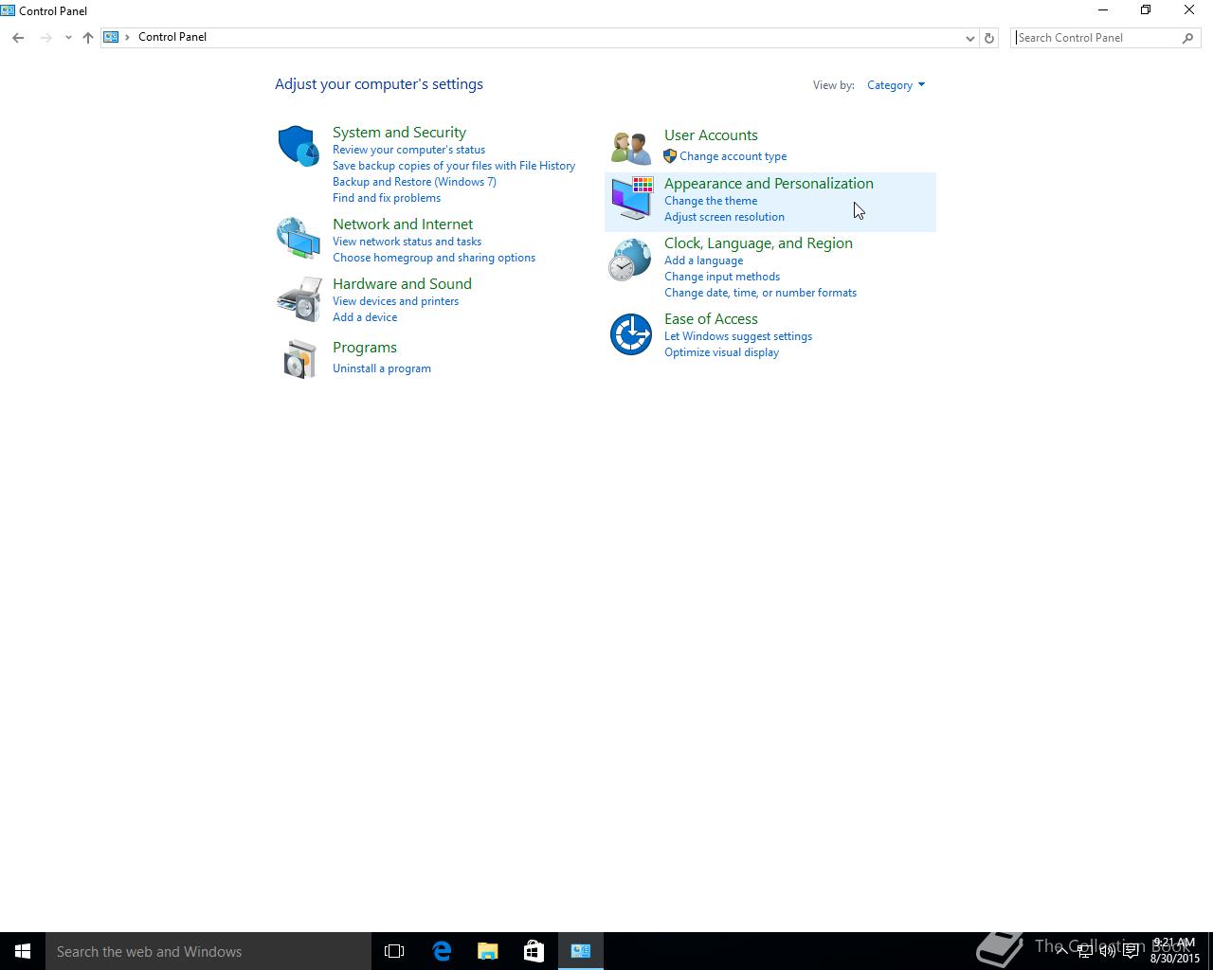The image size is (1213, 970).
Task: Open Network and Internet category
Action: 403,225
